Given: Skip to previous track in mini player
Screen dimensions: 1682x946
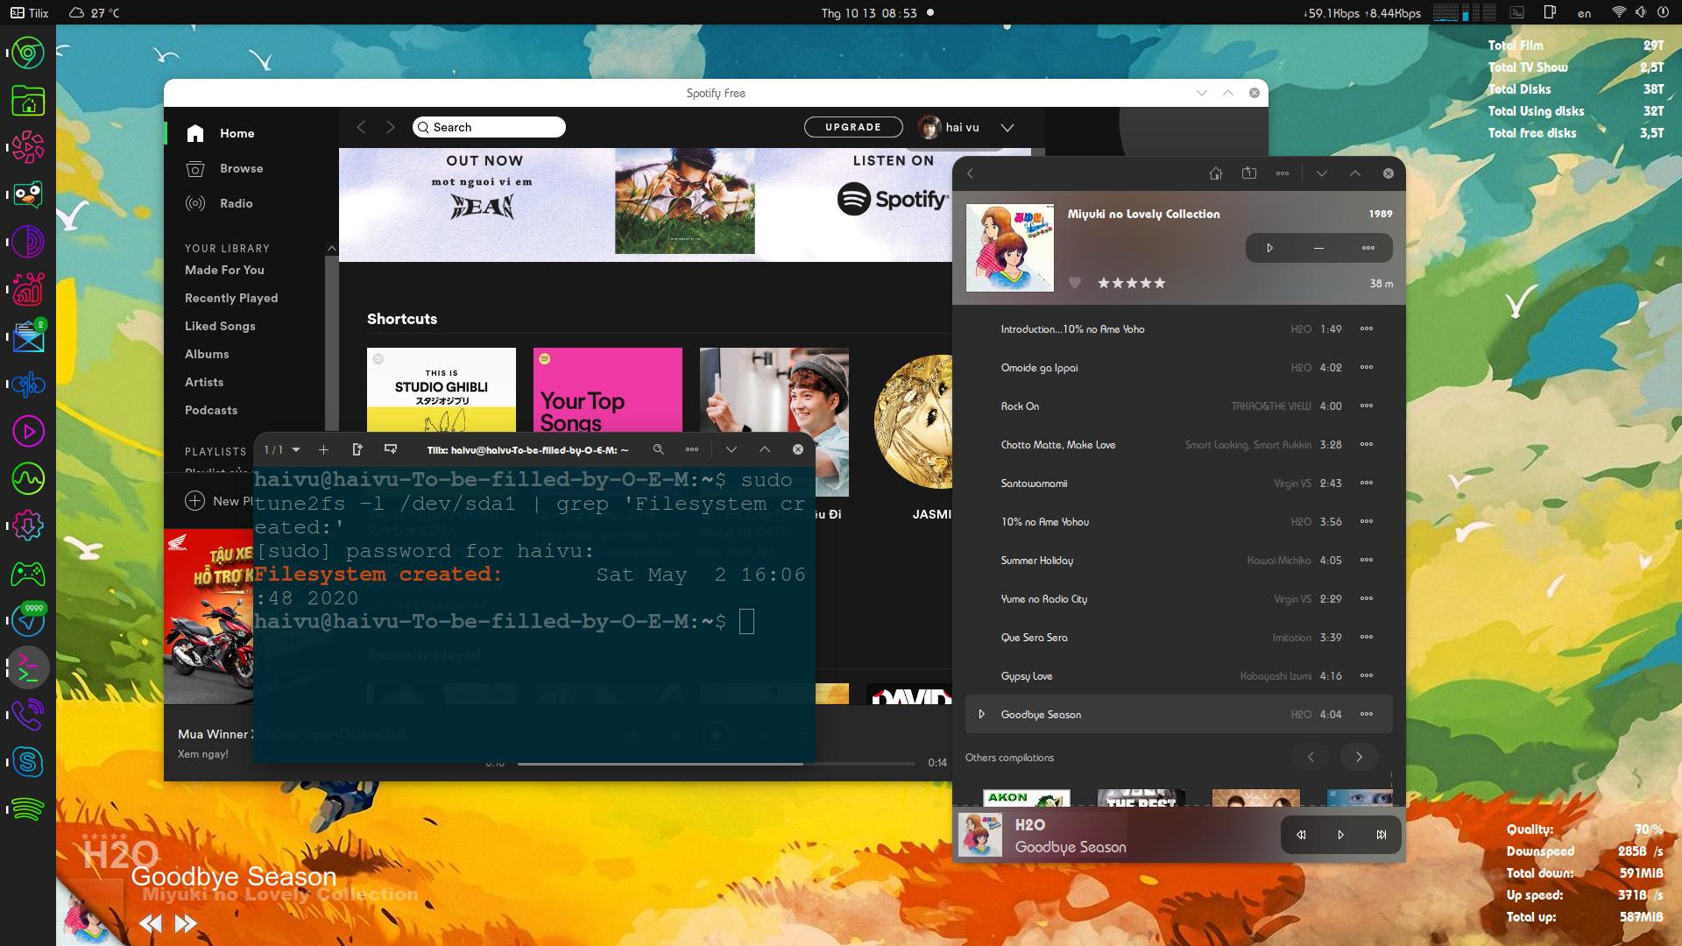Looking at the screenshot, I should [1301, 835].
